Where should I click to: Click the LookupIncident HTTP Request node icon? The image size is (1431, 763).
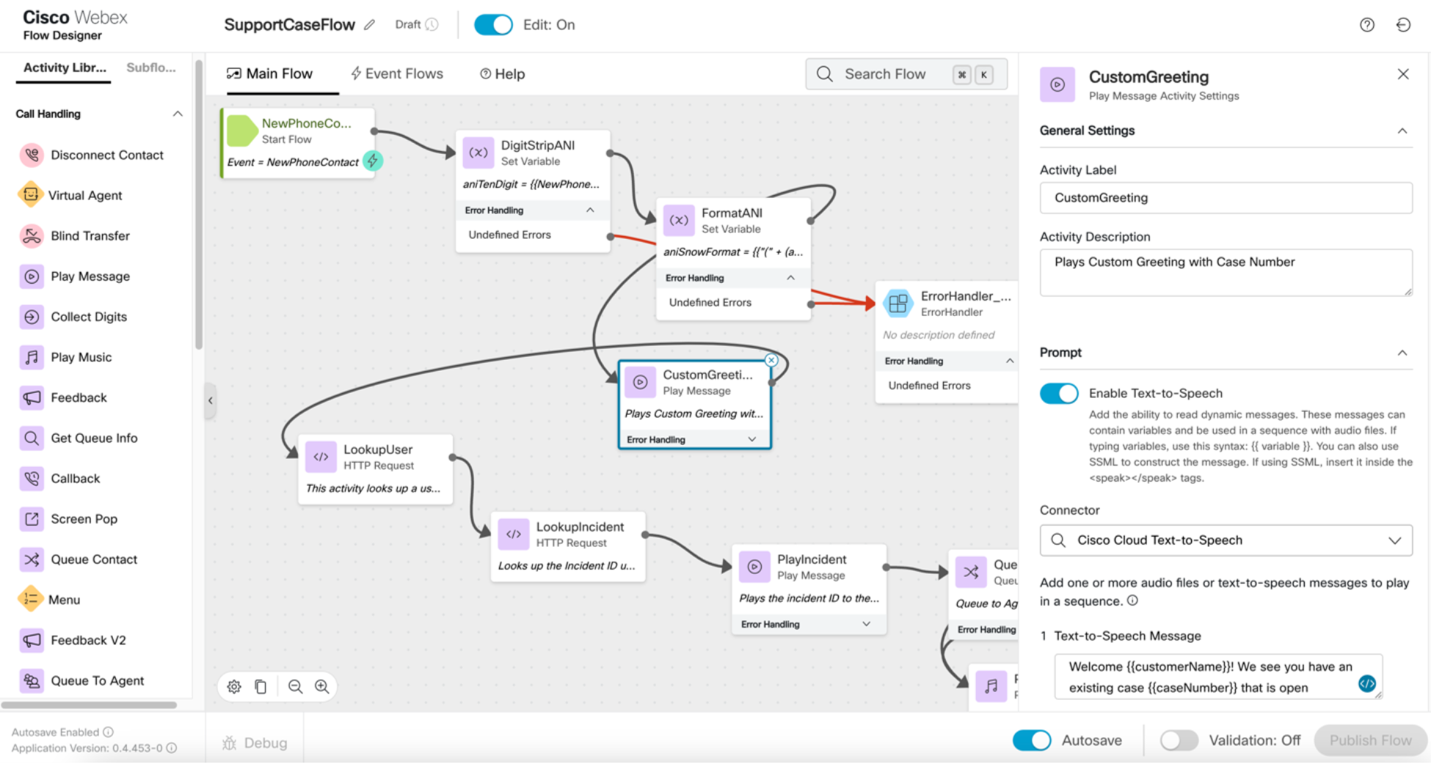513,534
